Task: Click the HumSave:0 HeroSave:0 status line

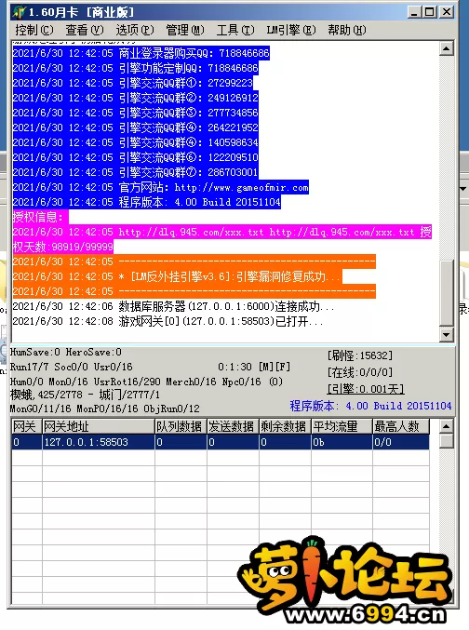Action: (x=65, y=352)
